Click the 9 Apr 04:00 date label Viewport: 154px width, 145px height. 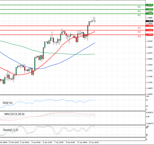click(x=70, y=142)
